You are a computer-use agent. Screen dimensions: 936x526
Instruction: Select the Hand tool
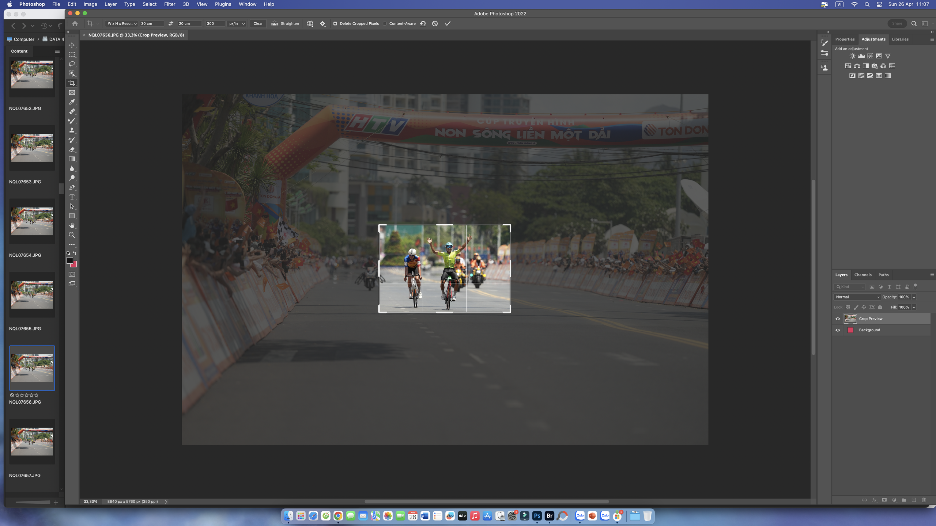[x=72, y=225]
